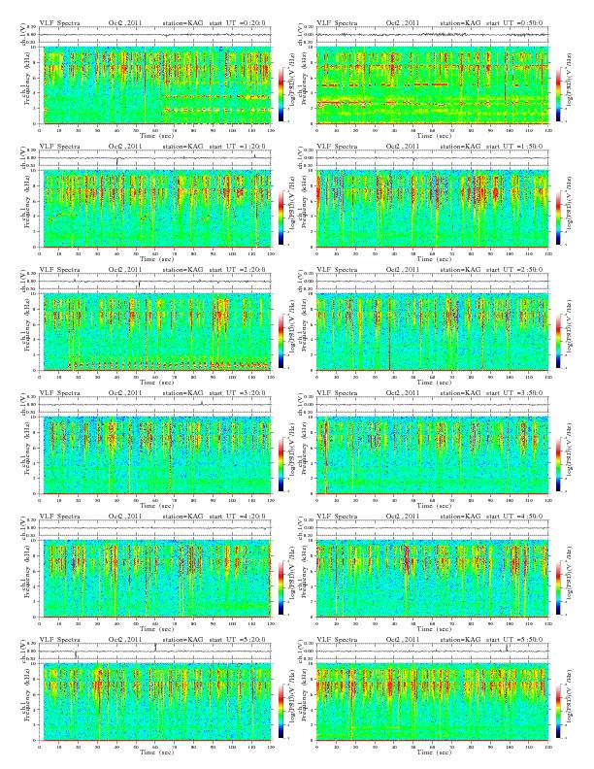Open the spectrogram plot for UT 5:50:0

pyautogui.click(x=432, y=702)
